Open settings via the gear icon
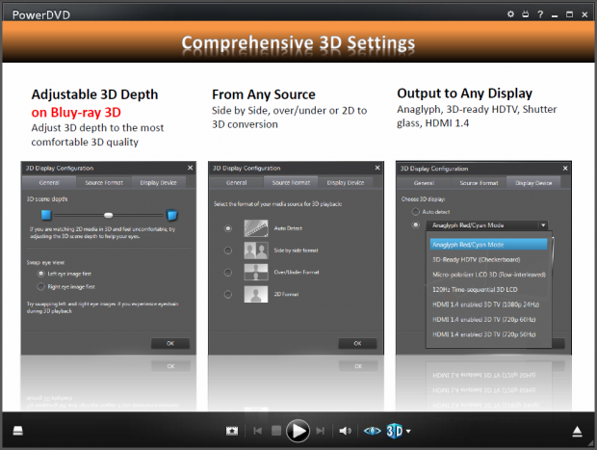 (510, 14)
